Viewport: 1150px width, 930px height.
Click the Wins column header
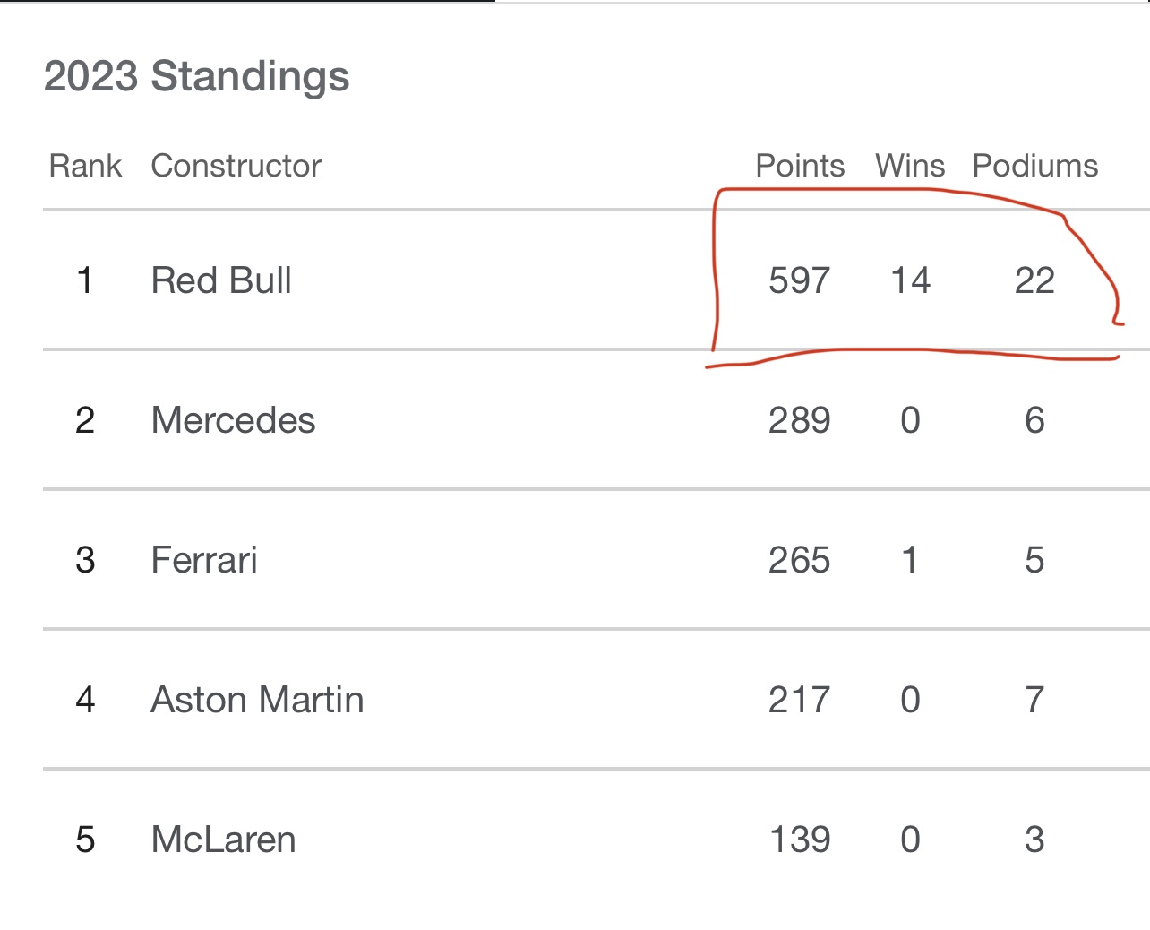click(910, 166)
